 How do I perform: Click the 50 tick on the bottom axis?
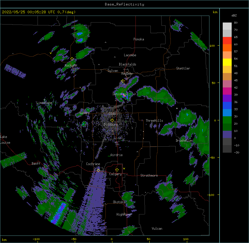148,239
